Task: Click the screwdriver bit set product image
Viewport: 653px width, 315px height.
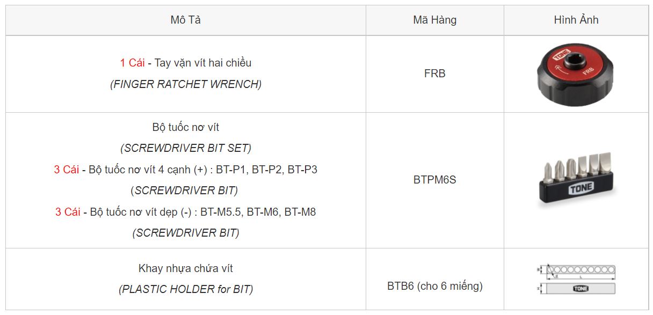Action: pyautogui.click(x=576, y=180)
